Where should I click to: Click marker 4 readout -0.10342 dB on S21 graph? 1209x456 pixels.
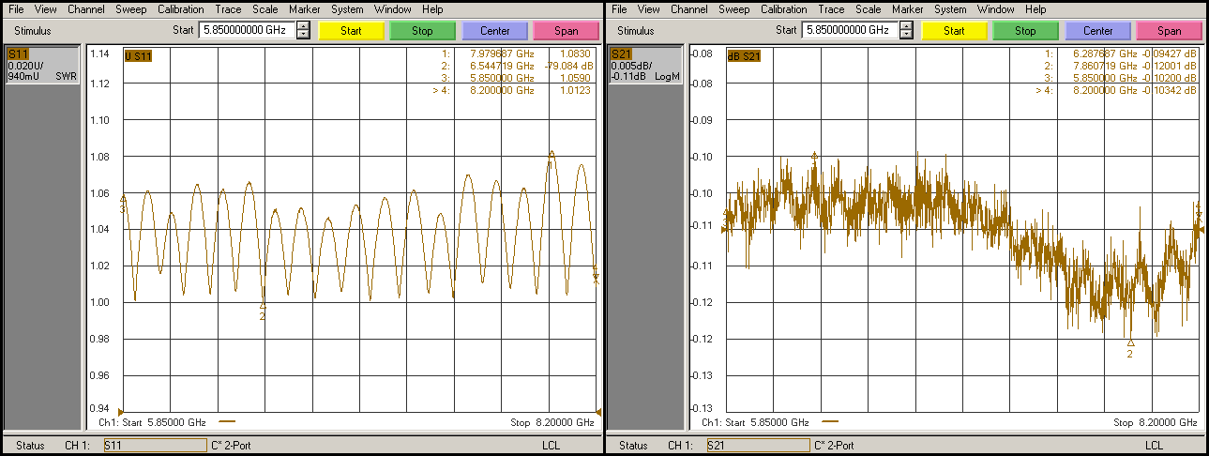click(x=1168, y=91)
